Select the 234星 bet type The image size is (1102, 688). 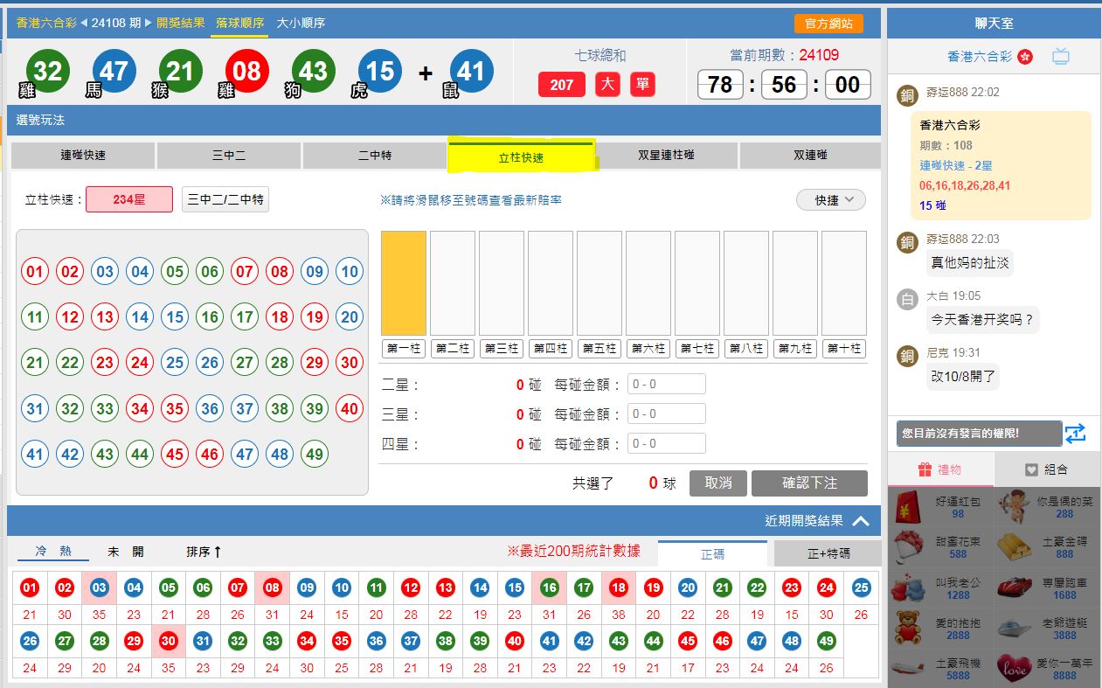(x=129, y=200)
